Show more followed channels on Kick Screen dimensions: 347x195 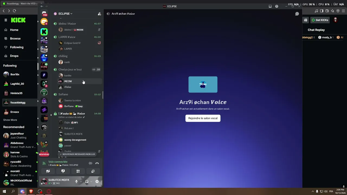(10, 120)
